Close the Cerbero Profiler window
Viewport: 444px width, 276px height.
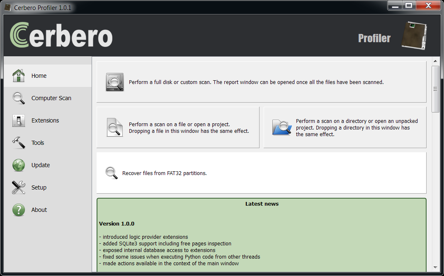point(428,5)
